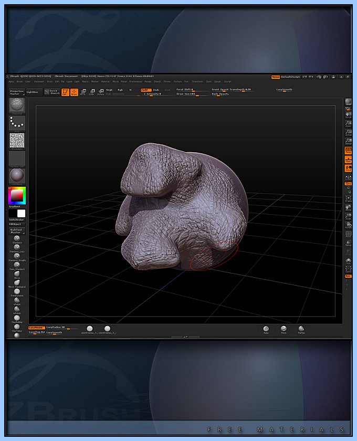Open the Alpha menu
The width and height of the screenshot is (357, 441).
pos(11,81)
